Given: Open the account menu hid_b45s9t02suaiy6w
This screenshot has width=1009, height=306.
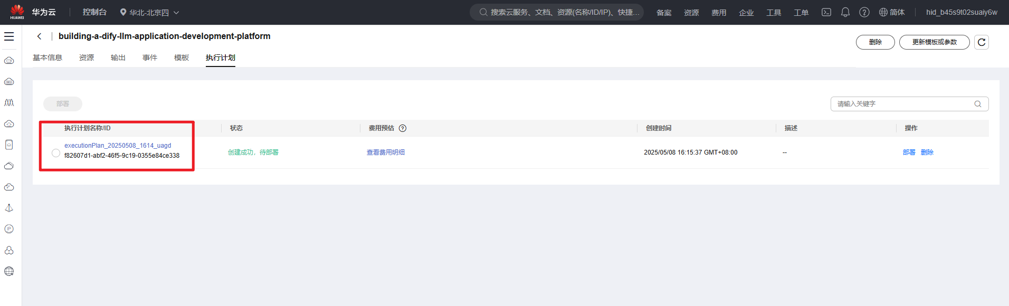Looking at the screenshot, I should point(962,12).
